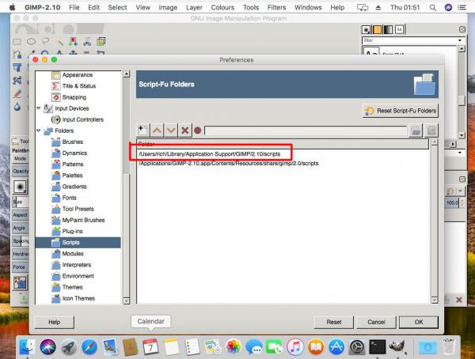Click the Reset button

(333, 322)
